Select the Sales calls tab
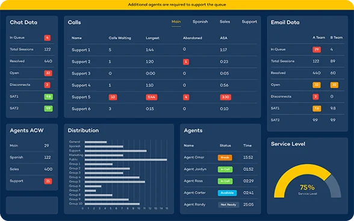 (x=225, y=22)
